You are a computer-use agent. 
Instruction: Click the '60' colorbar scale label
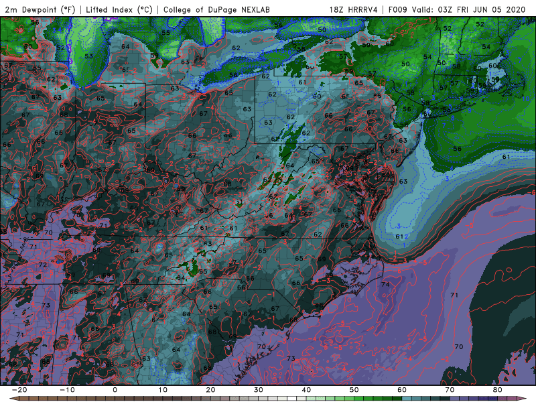(x=402, y=390)
